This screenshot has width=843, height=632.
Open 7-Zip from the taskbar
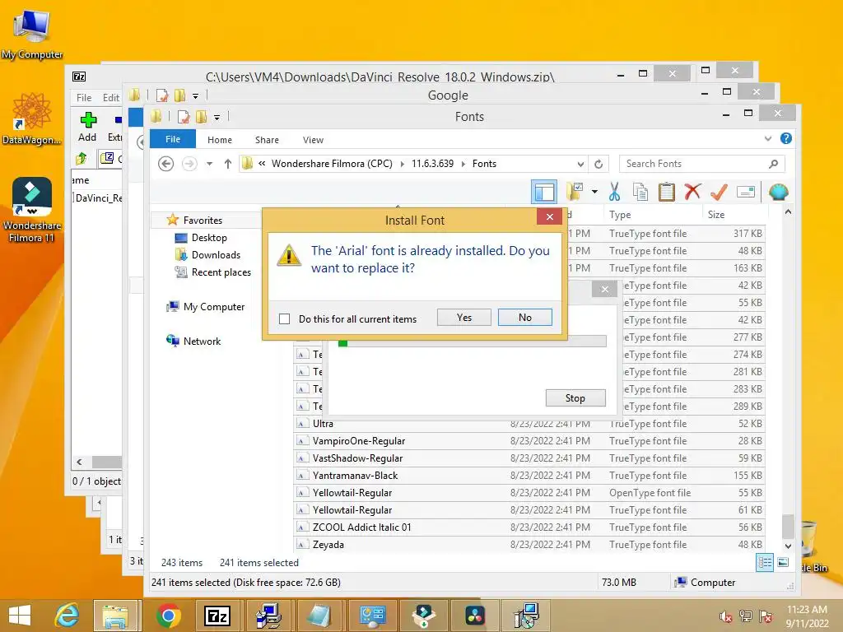tap(217, 616)
